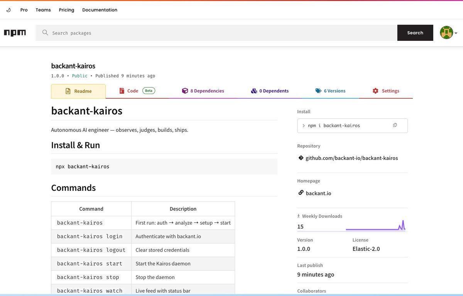463x296 pixels.
Task: Open the 8 Dependencies tab
Action: tap(203, 91)
